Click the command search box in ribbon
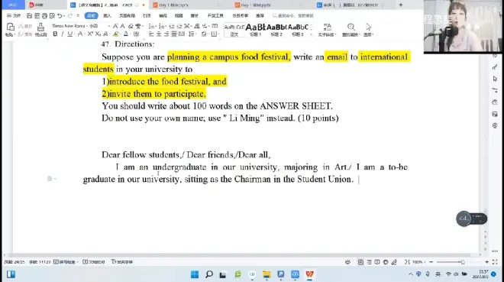The height and width of the screenshot is (282, 504). click(x=293, y=16)
